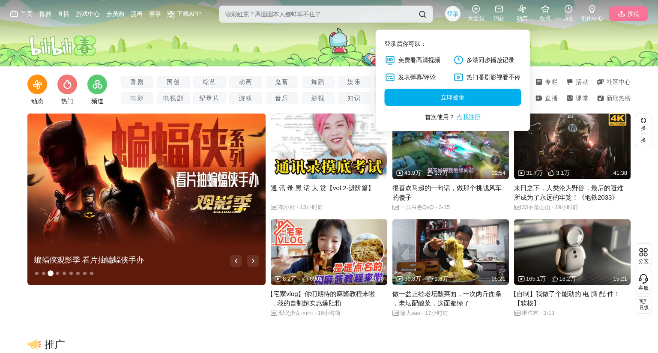Click 会员购 in the top navigation

point(115,14)
